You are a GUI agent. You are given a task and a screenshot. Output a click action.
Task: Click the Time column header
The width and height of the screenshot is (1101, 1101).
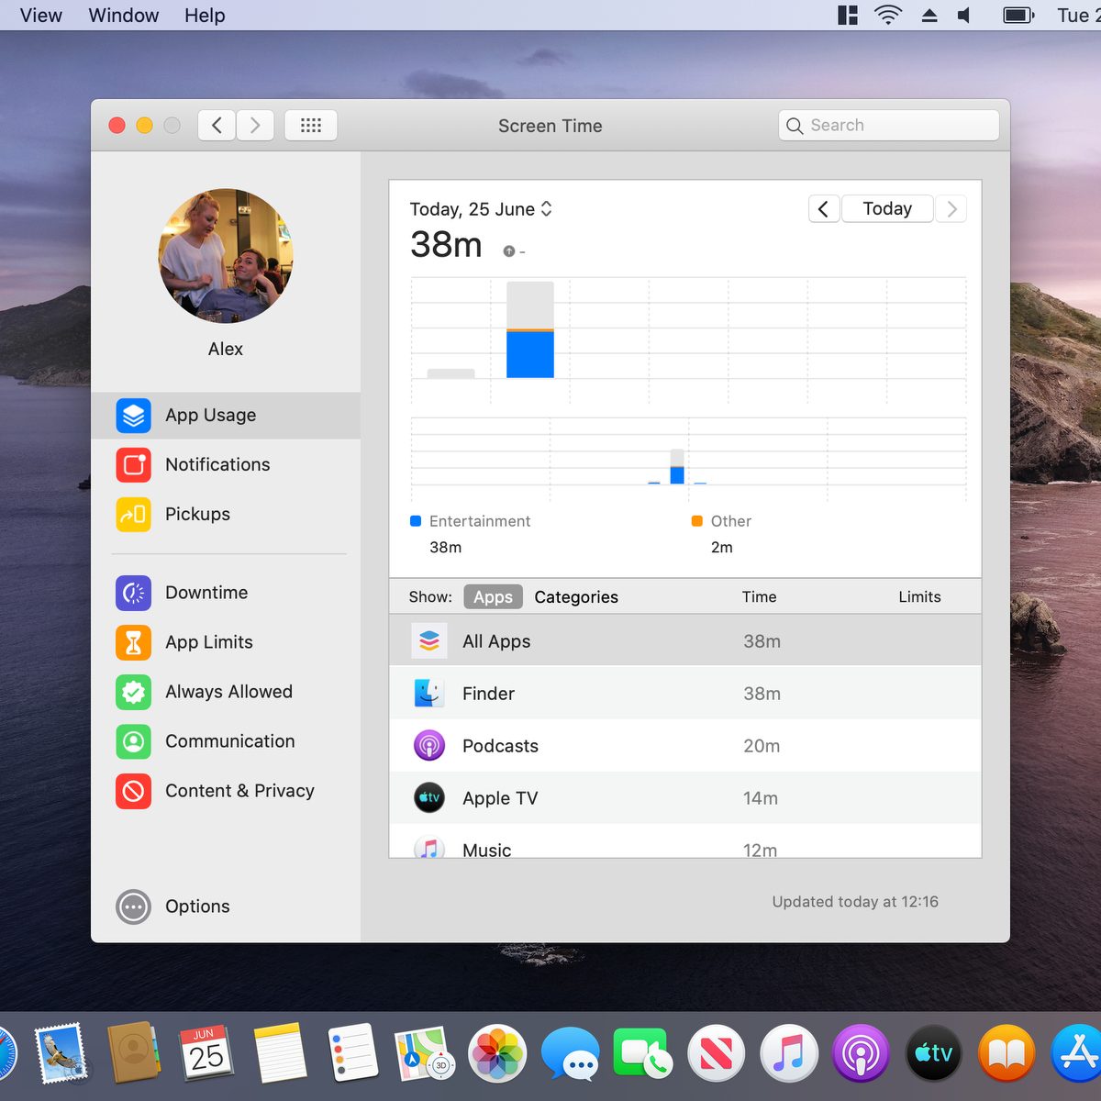[760, 597]
